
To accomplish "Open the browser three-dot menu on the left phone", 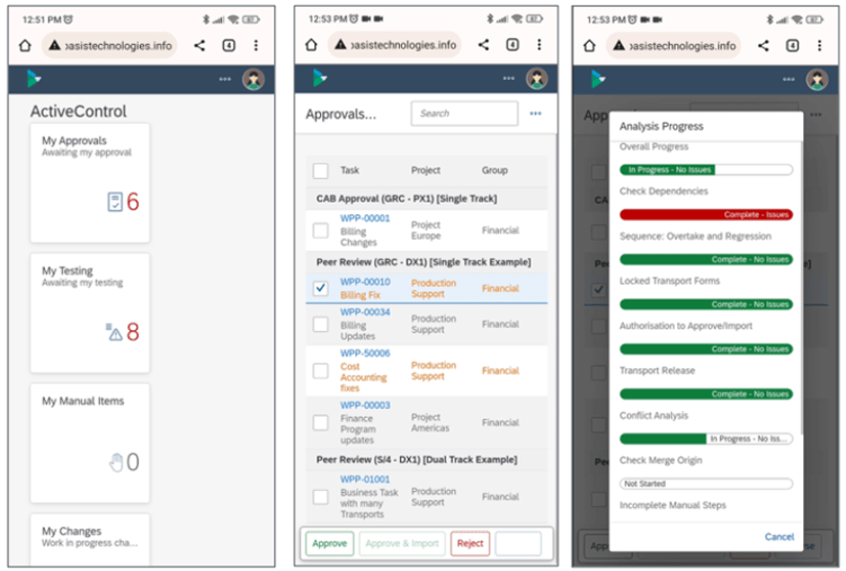I will (255, 46).
